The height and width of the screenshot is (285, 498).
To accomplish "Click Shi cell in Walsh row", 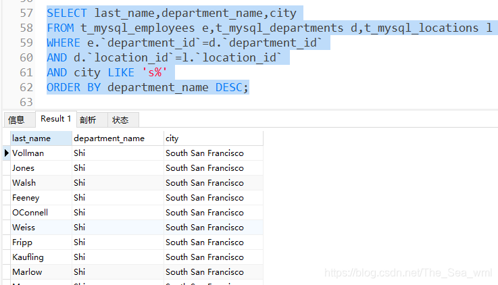I will pos(118,183).
